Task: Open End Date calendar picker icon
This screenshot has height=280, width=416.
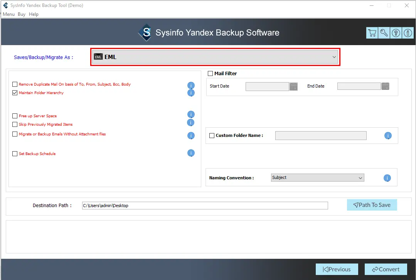Action: pyautogui.click(x=385, y=86)
